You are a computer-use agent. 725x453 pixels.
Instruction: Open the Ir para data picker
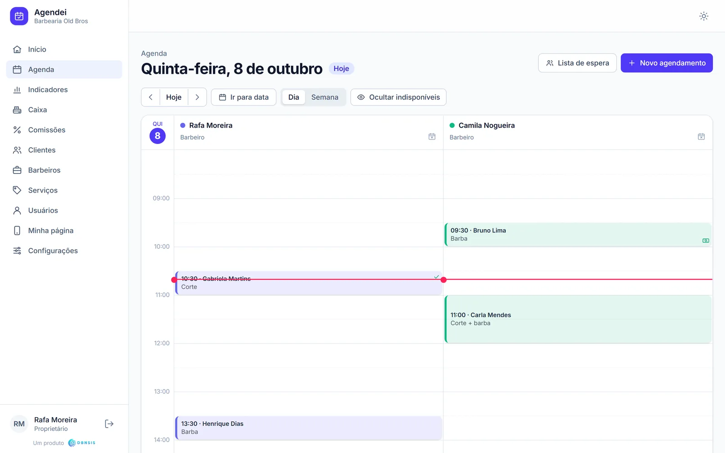coord(244,97)
